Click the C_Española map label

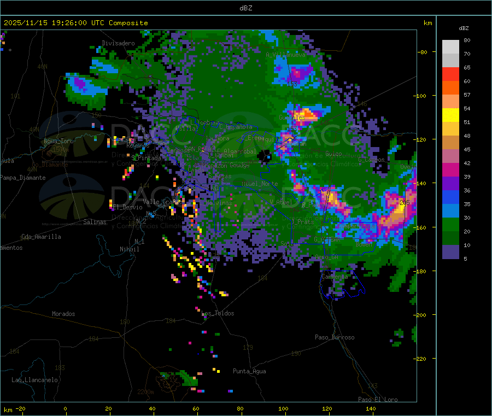coord(236,127)
